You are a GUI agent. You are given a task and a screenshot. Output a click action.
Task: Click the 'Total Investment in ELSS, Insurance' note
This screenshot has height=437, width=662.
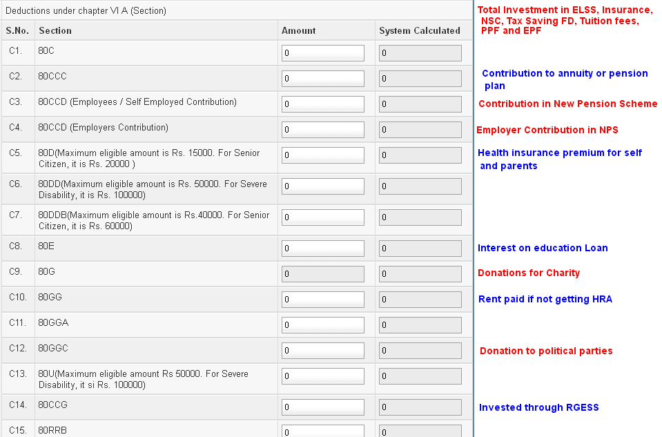[x=565, y=20]
